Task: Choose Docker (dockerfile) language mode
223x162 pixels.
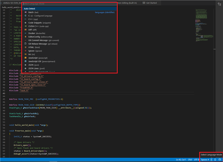Action: point(69,33)
